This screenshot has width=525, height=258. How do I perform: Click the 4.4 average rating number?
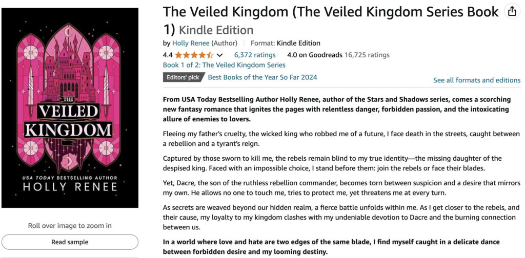click(168, 55)
